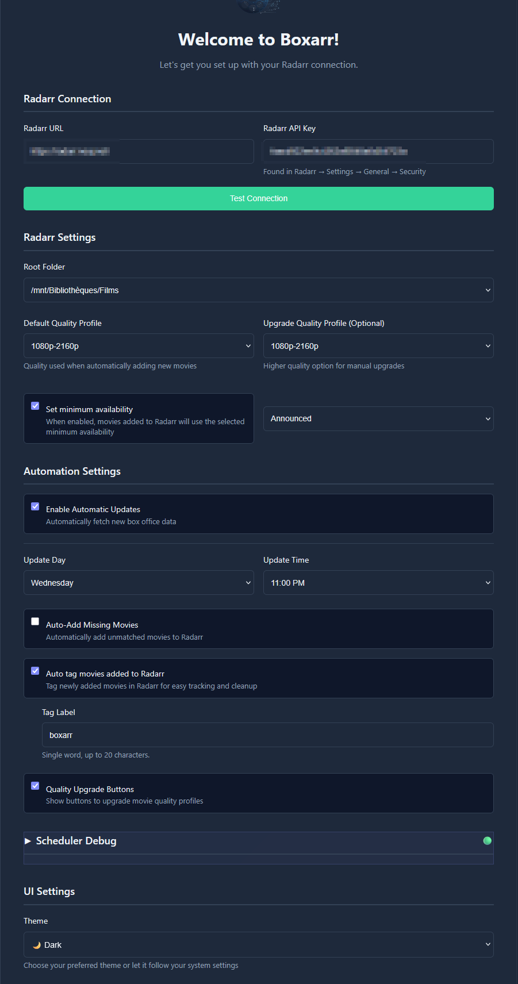Toggle the Set minimum availability checkbox
The image size is (518, 984).
(35, 406)
